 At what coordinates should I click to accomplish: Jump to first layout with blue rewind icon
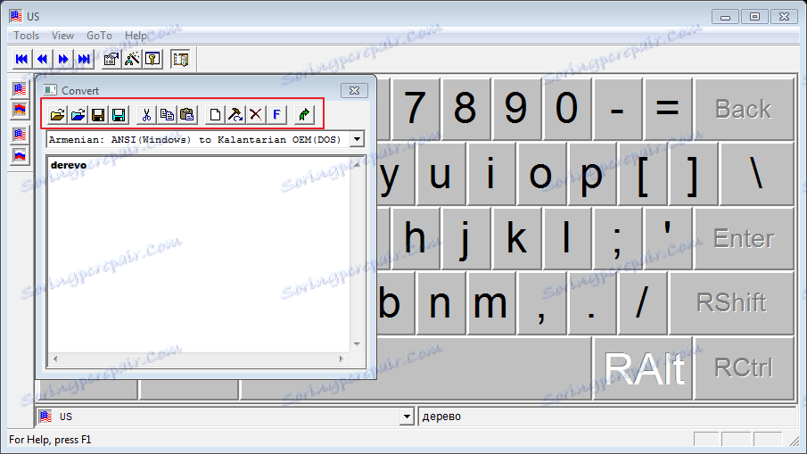[x=21, y=59]
